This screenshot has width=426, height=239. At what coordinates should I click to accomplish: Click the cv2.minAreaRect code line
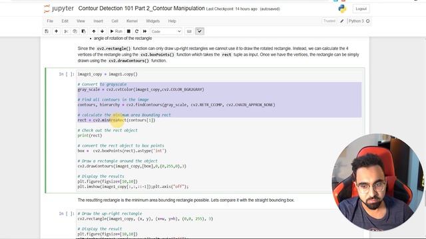point(116,120)
